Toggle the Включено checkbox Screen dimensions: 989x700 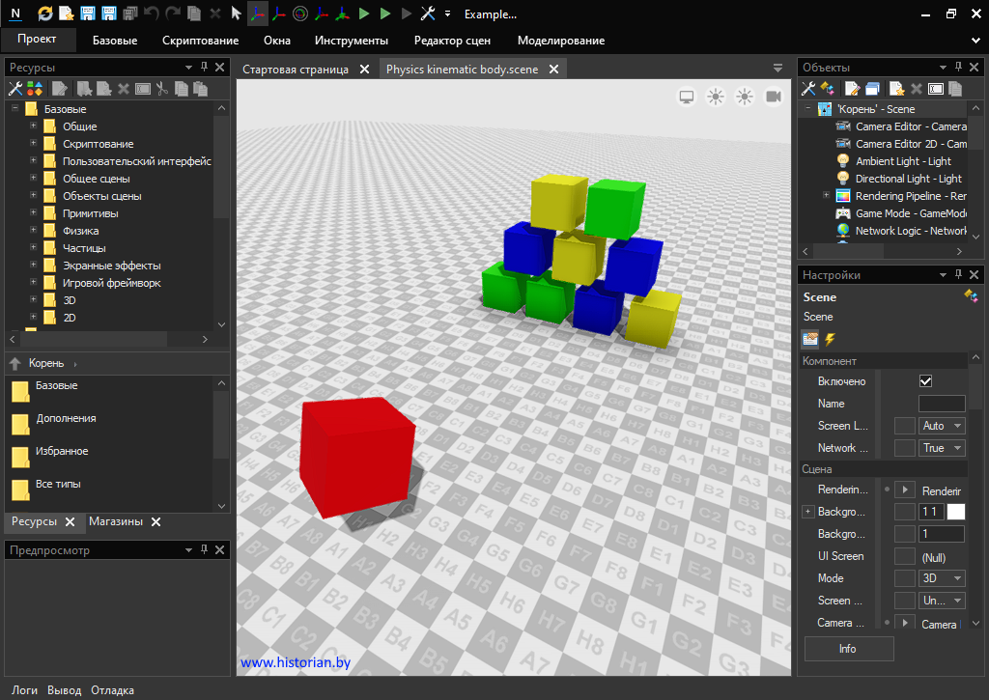pyautogui.click(x=925, y=381)
